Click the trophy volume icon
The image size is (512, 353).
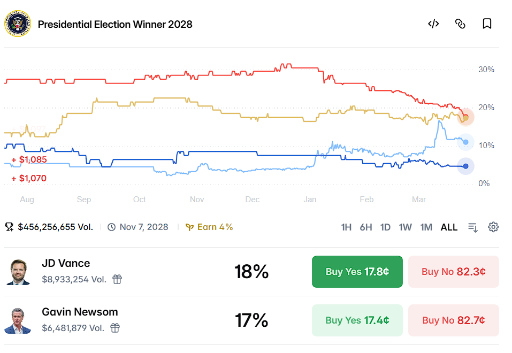[x=9, y=227]
